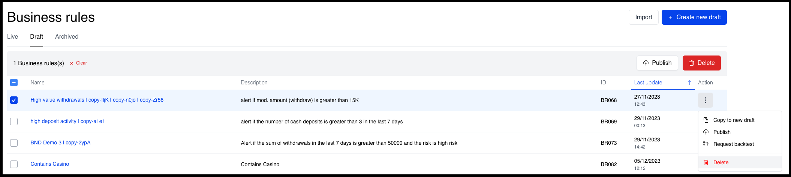Open the Archived tab

tap(67, 36)
